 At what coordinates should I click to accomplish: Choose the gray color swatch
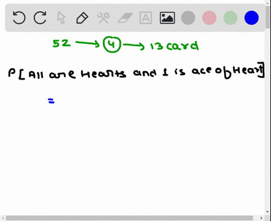[x=188, y=18]
